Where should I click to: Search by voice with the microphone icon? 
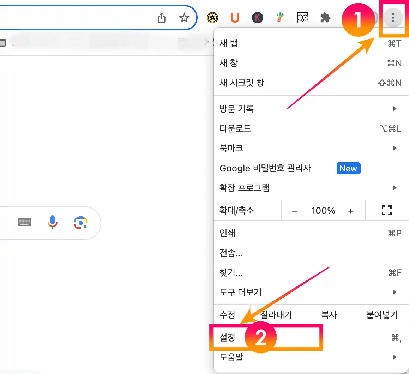(x=52, y=223)
